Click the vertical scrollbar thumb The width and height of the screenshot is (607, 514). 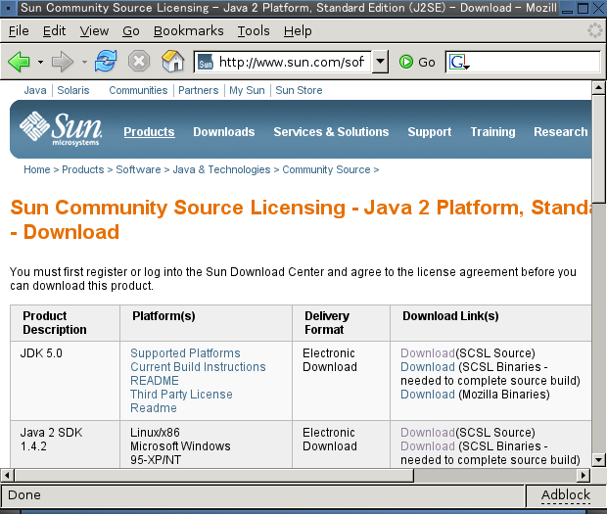point(598,148)
